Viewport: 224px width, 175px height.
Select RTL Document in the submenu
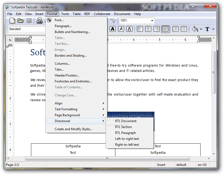tap(130, 121)
